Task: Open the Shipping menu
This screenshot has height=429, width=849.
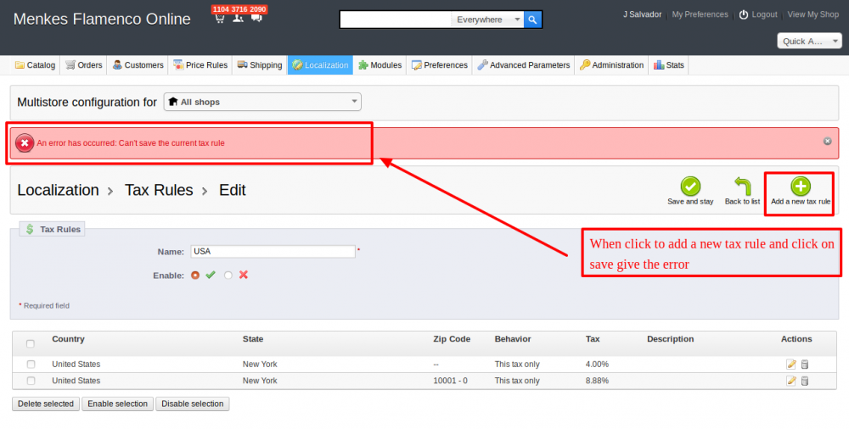Action: [x=259, y=65]
